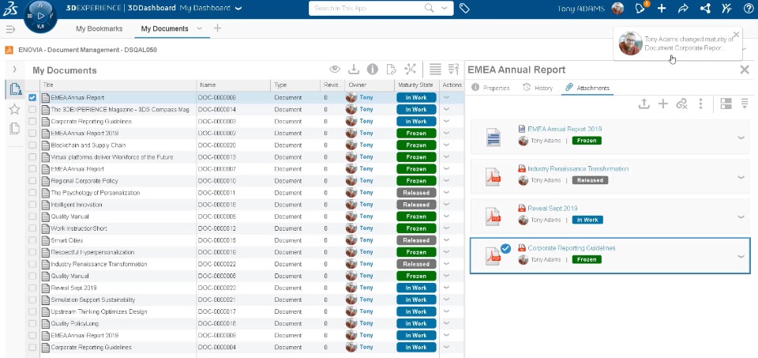Open the Properties tab

(x=490, y=88)
